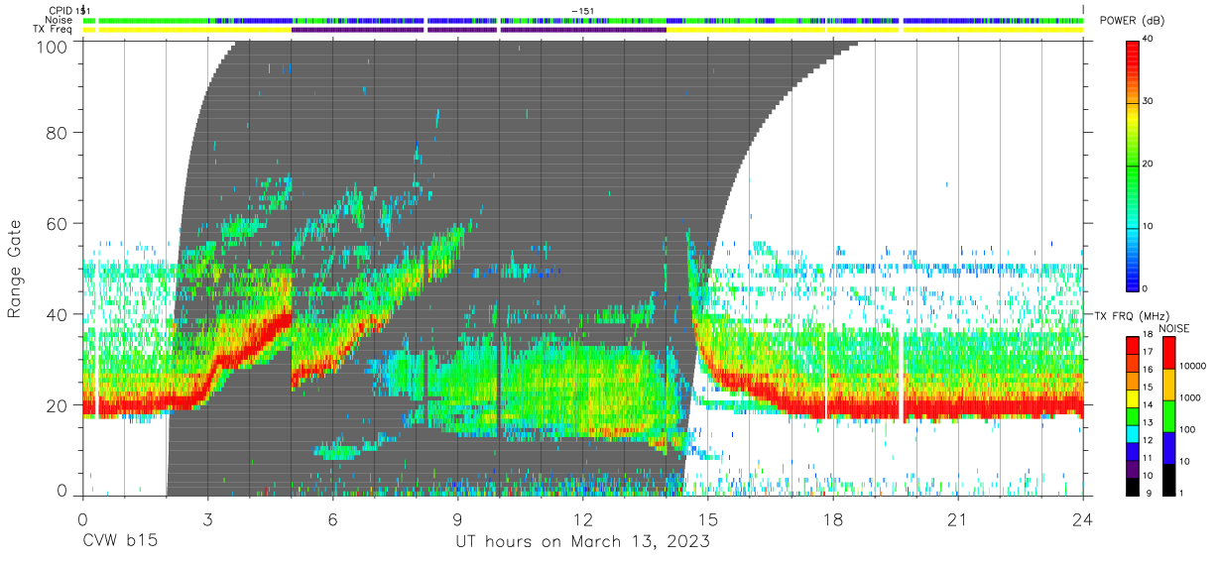Click the '-151' text above the plot
This screenshot has width=1218, height=562.
coord(583,10)
